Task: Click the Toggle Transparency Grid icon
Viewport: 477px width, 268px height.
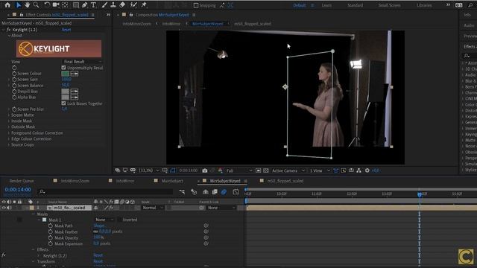Action: [x=265, y=170]
